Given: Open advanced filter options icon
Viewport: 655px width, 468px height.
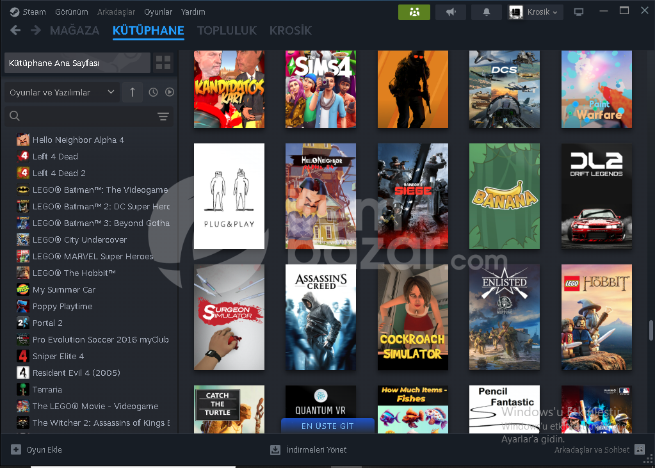Looking at the screenshot, I should point(163,116).
